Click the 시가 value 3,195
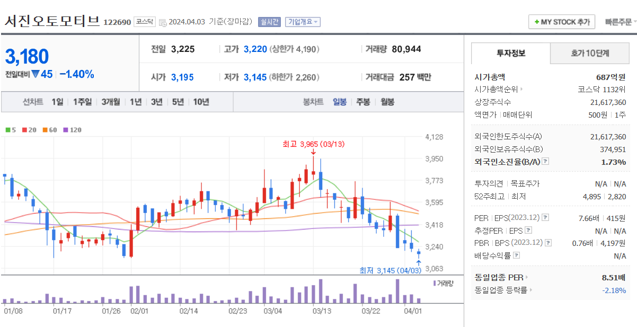This screenshot has height=327, width=637. click(182, 77)
